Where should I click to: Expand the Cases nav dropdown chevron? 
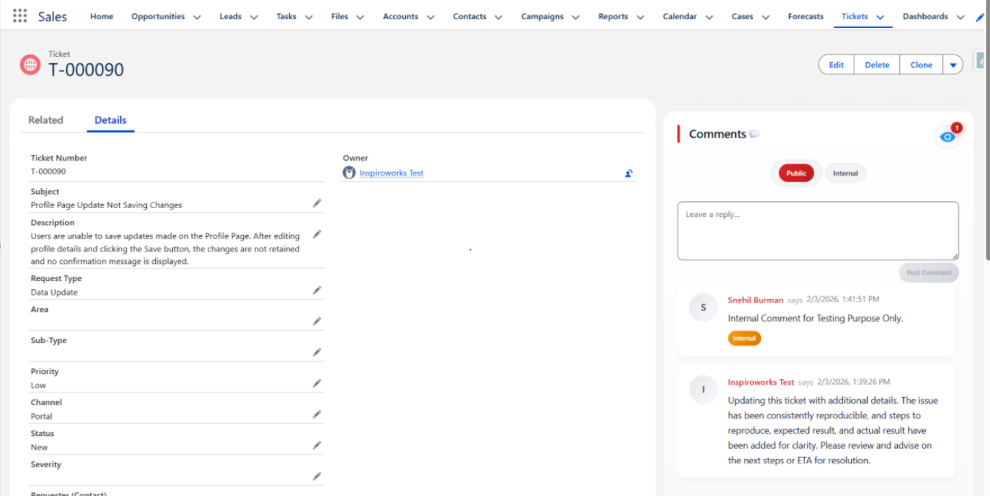point(765,17)
